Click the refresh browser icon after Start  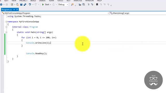[x=53, y=5]
